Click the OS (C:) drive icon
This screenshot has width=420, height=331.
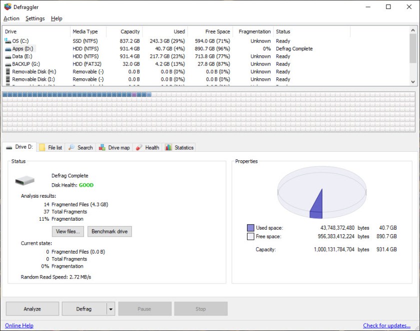click(8, 41)
